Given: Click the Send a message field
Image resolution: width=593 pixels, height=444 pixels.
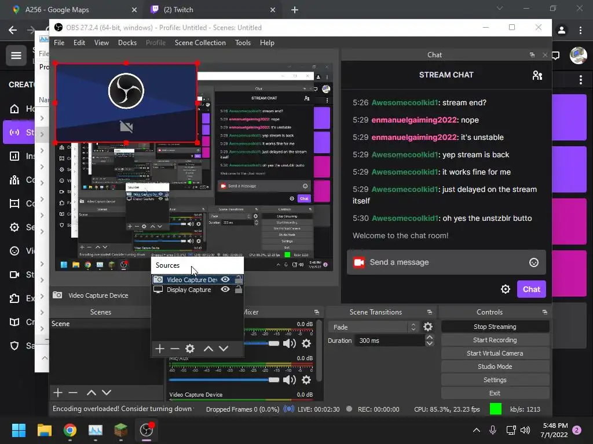Looking at the screenshot, I should (446, 262).
